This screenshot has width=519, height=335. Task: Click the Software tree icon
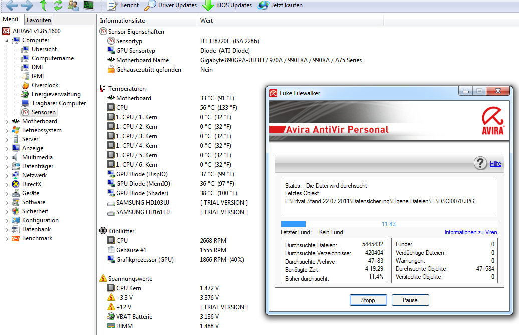pyautogui.click(x=15, y=202)
